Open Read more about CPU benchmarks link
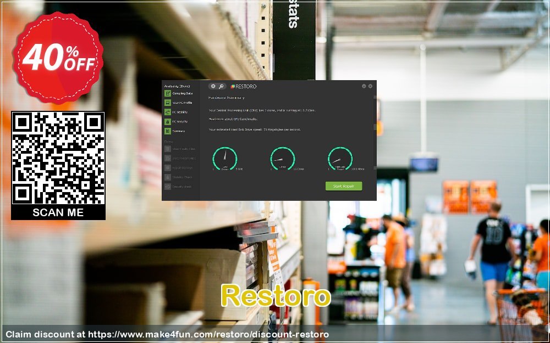The image size is (550, 343). click(x=233, y=119)
